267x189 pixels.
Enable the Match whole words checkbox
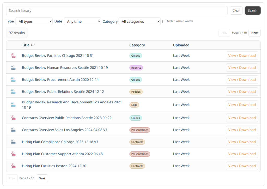pyautogui.click(x=164, y=21)
